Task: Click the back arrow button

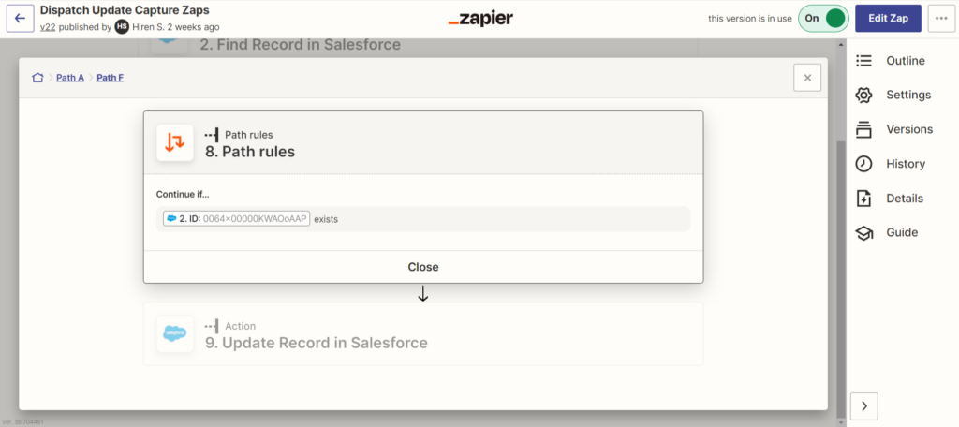Action: 20,18
